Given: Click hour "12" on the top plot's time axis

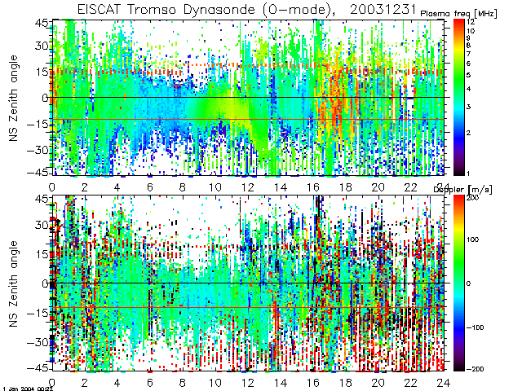Looking at the screenshot, I should click(x=248, y=187).
